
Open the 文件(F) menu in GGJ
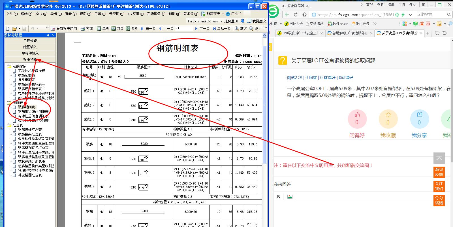[12, 14]
